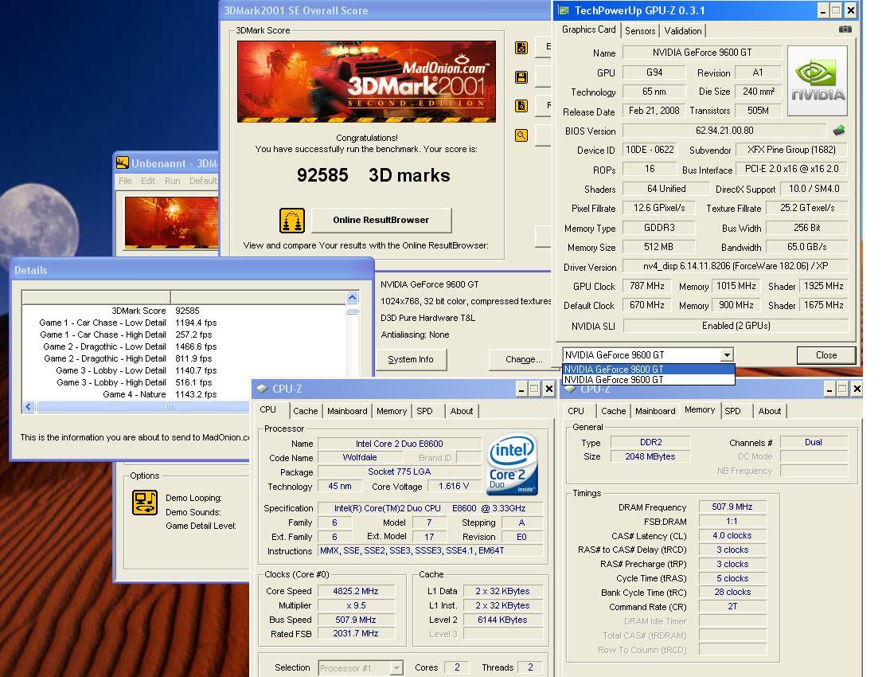The height and width of the screenshot is (677, 886).
Task: Click the title bar icon of the processor CPU-Z window
Action: point(262,389)
